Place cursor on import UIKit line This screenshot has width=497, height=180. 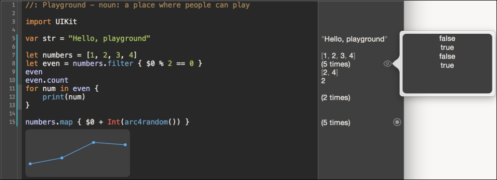(51, 22)
